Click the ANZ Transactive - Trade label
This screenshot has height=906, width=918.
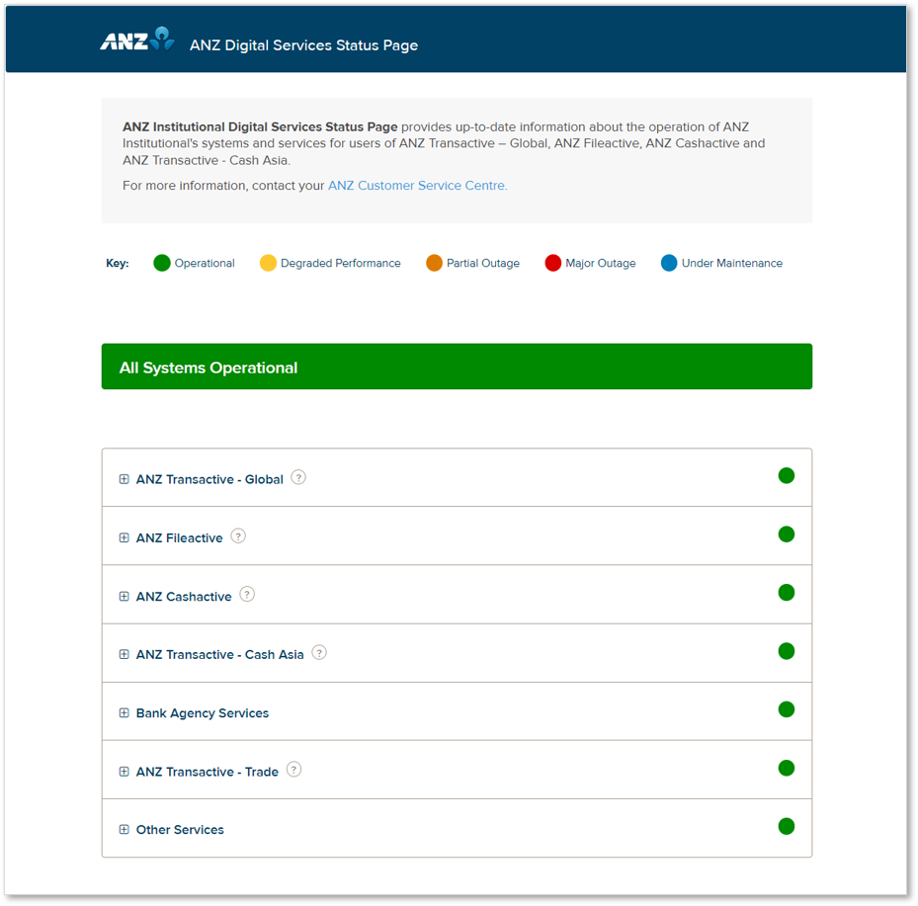click(208, 772)
